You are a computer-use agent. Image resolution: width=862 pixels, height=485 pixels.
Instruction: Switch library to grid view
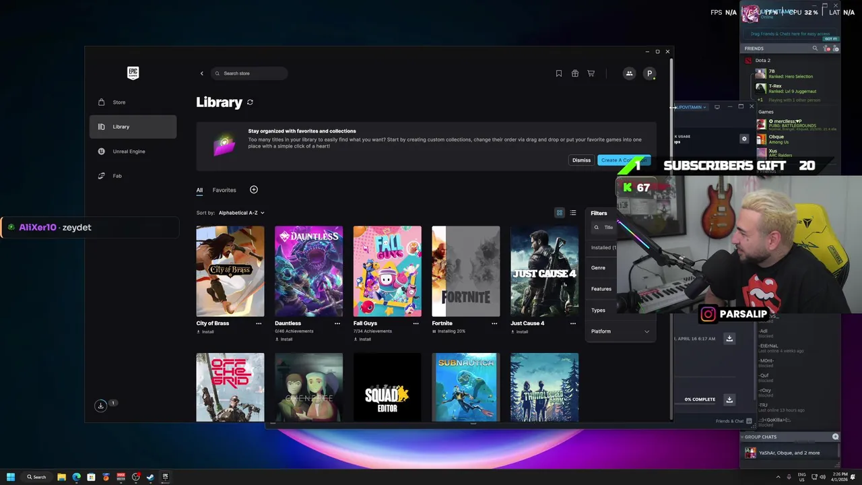click(559, 213)
